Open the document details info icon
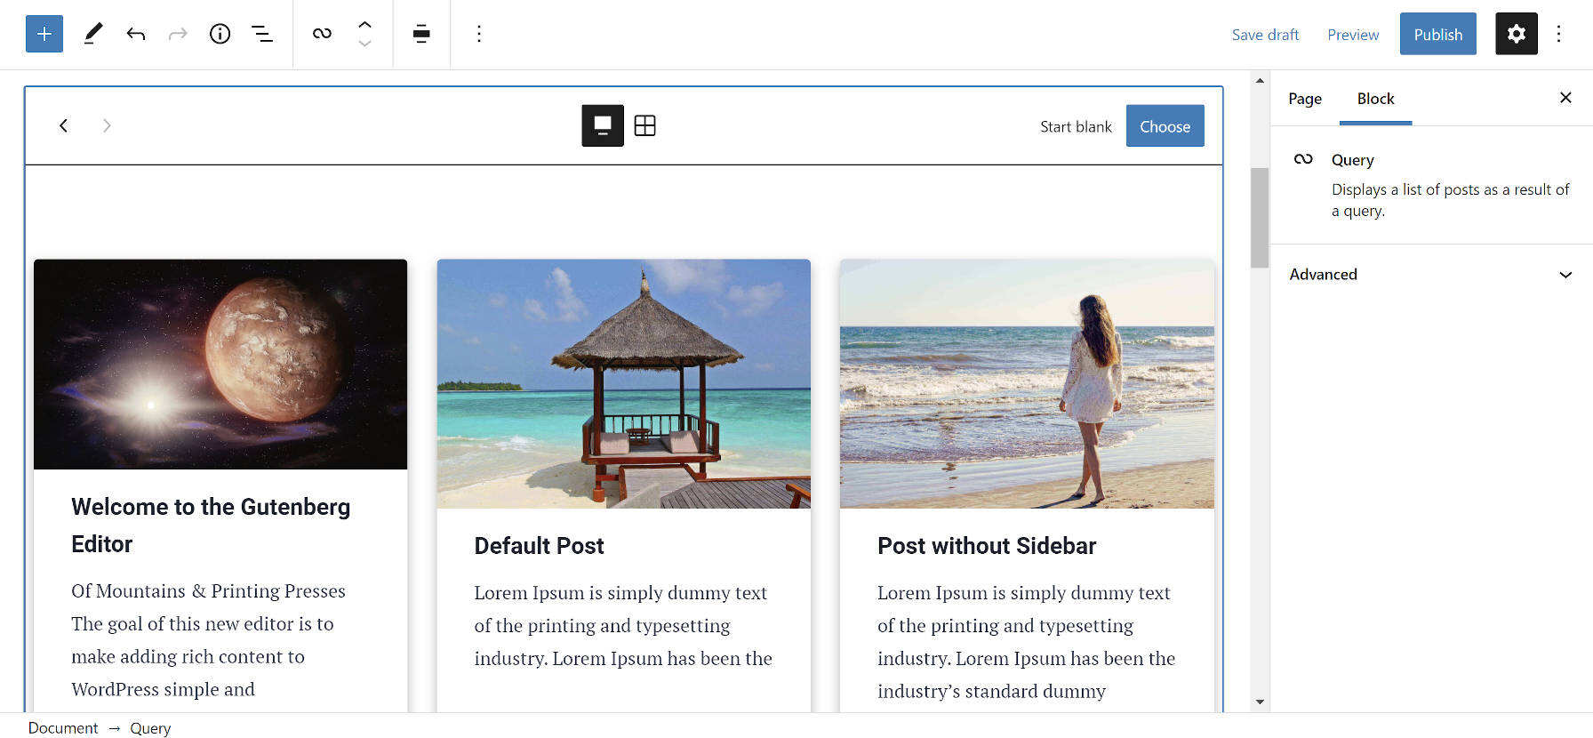This screenshot has width=1593, height=738. (220, 34)
